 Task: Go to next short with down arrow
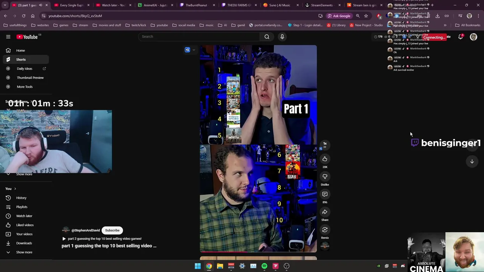click(472, 161)
